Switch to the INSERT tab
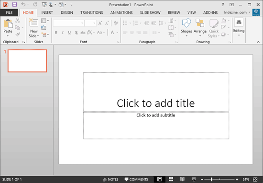Viewport: 263px width, 183px height. [47, 12]
